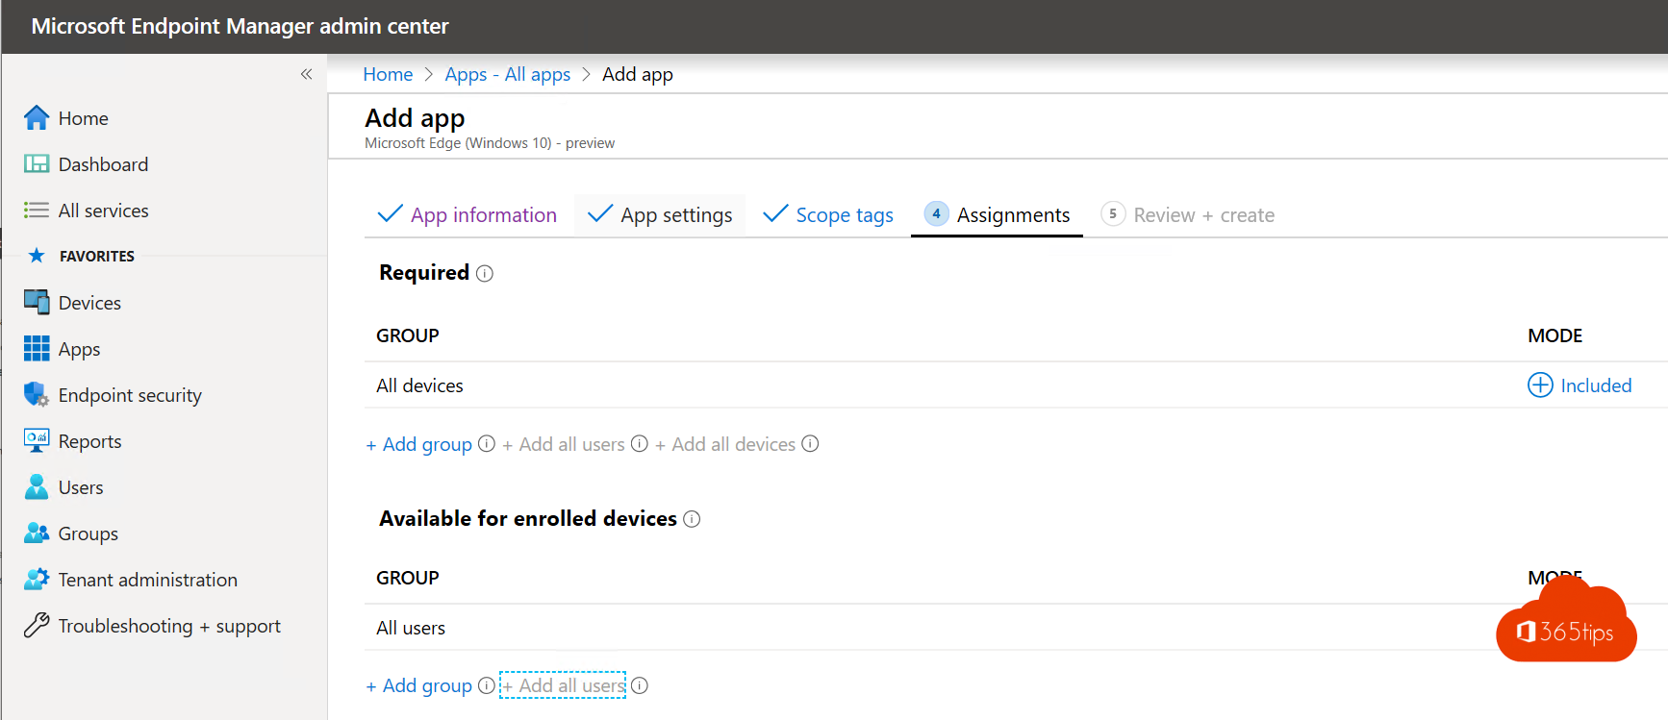The height and width of the screenshot is (720, 1668).
Task: Click Home breadcrumb link
Action: point(388,74)
